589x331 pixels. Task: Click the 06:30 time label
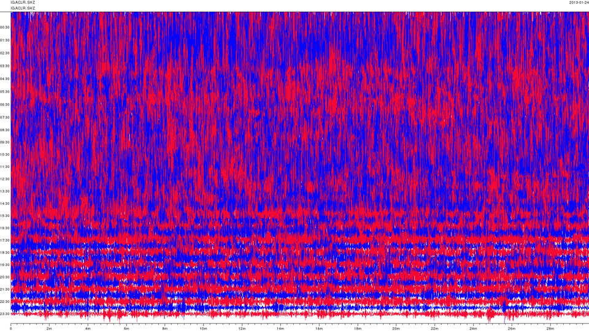4,104
